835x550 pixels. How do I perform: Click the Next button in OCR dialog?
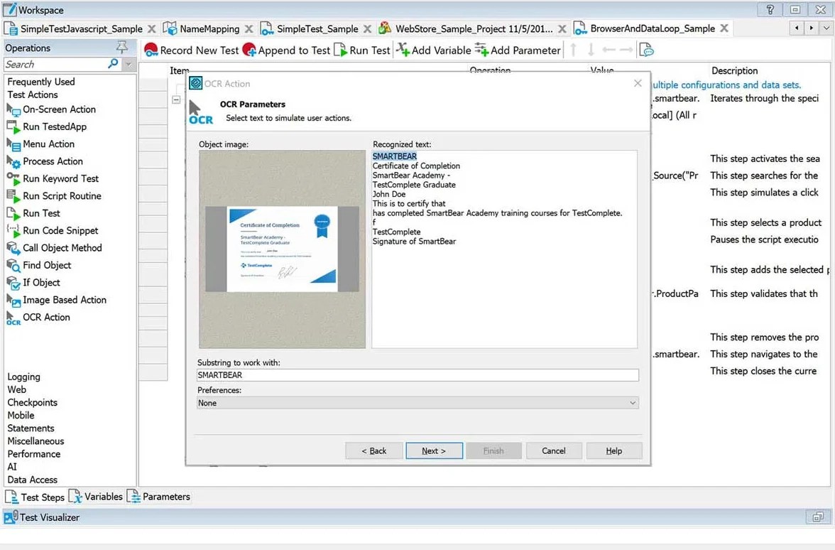click(434, 451)
